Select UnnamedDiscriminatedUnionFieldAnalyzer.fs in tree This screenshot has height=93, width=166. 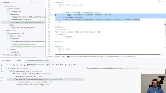pyautogui.click(x=29, y=22)
